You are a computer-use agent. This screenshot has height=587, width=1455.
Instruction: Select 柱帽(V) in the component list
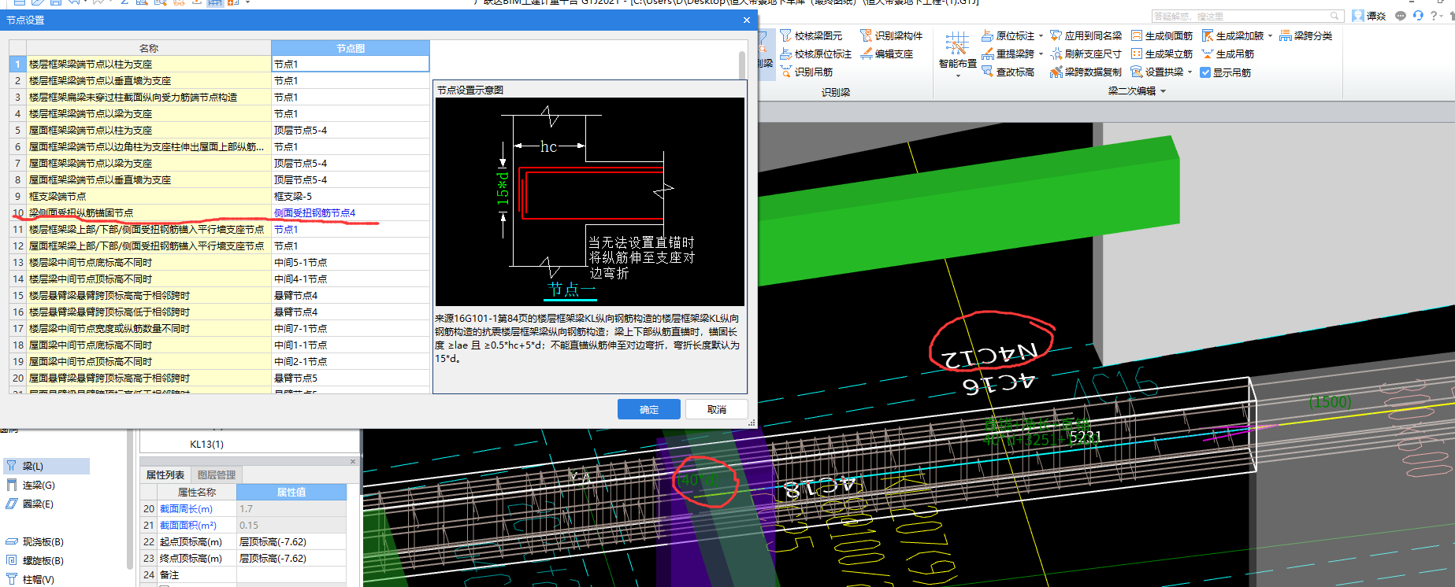[x=30, y=579]
